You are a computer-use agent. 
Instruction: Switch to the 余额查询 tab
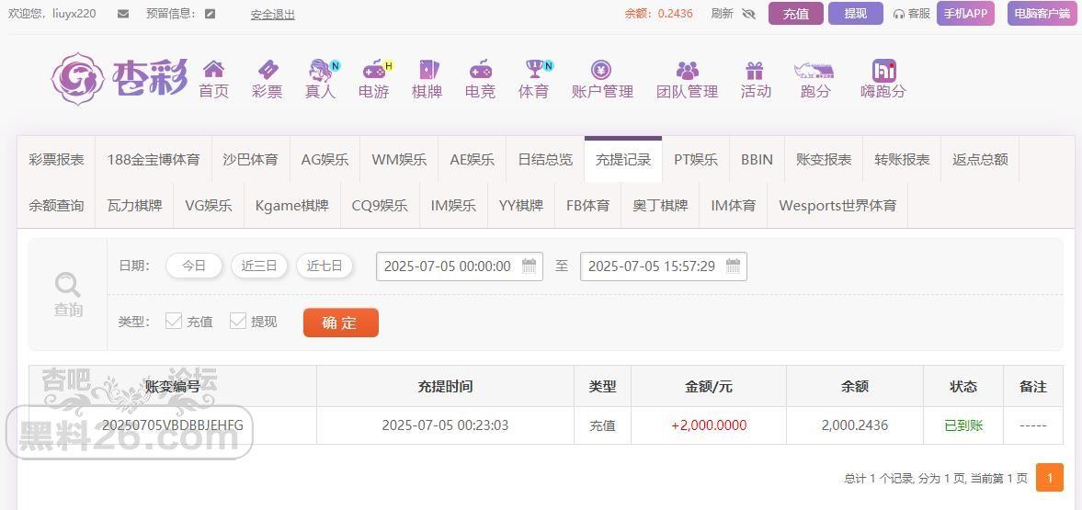(x=57, y=206)
